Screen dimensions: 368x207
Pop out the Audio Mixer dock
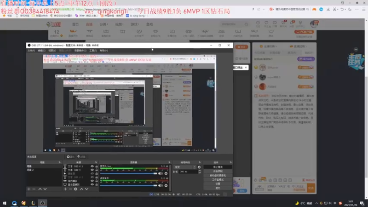coord(169,162)
